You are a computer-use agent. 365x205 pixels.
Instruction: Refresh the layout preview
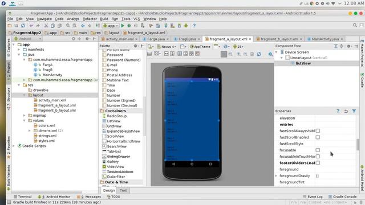pos(259,54)
